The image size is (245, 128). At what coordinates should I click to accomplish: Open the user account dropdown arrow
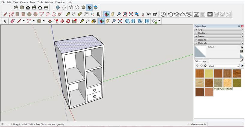coord(159,21)
